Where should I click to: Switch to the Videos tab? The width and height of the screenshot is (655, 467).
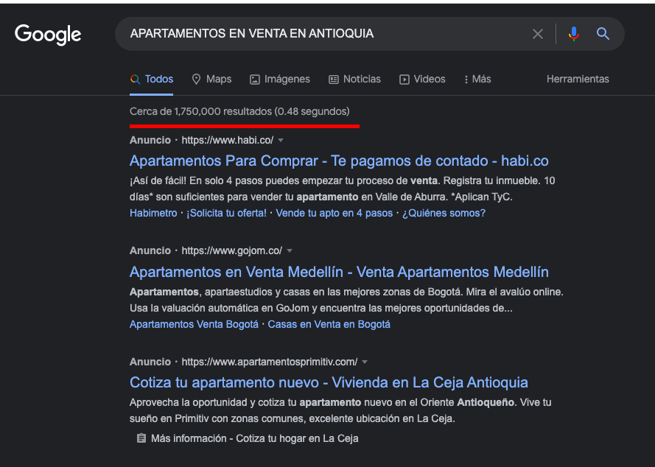click(x=422, y=79)
